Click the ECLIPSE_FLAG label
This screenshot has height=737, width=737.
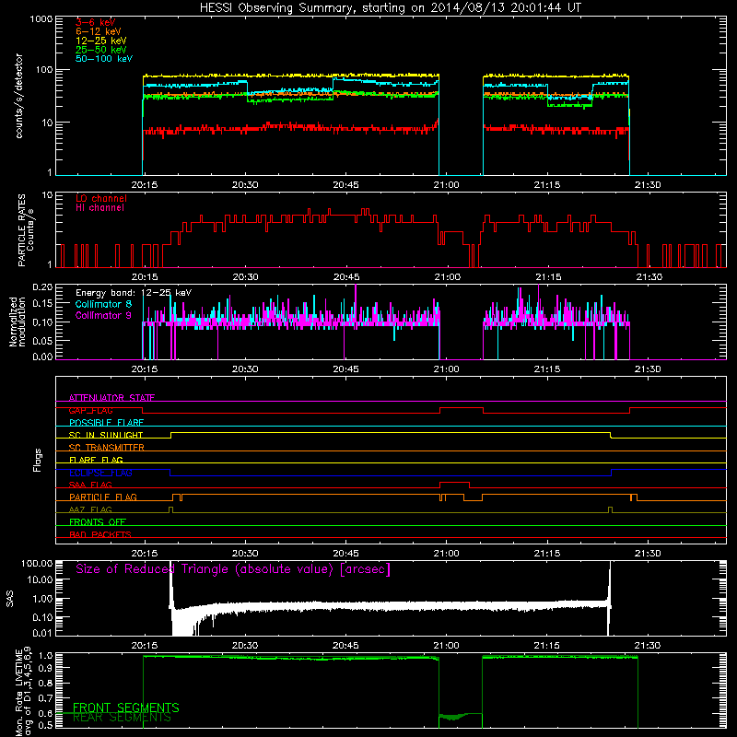click(x=100, y=473)
